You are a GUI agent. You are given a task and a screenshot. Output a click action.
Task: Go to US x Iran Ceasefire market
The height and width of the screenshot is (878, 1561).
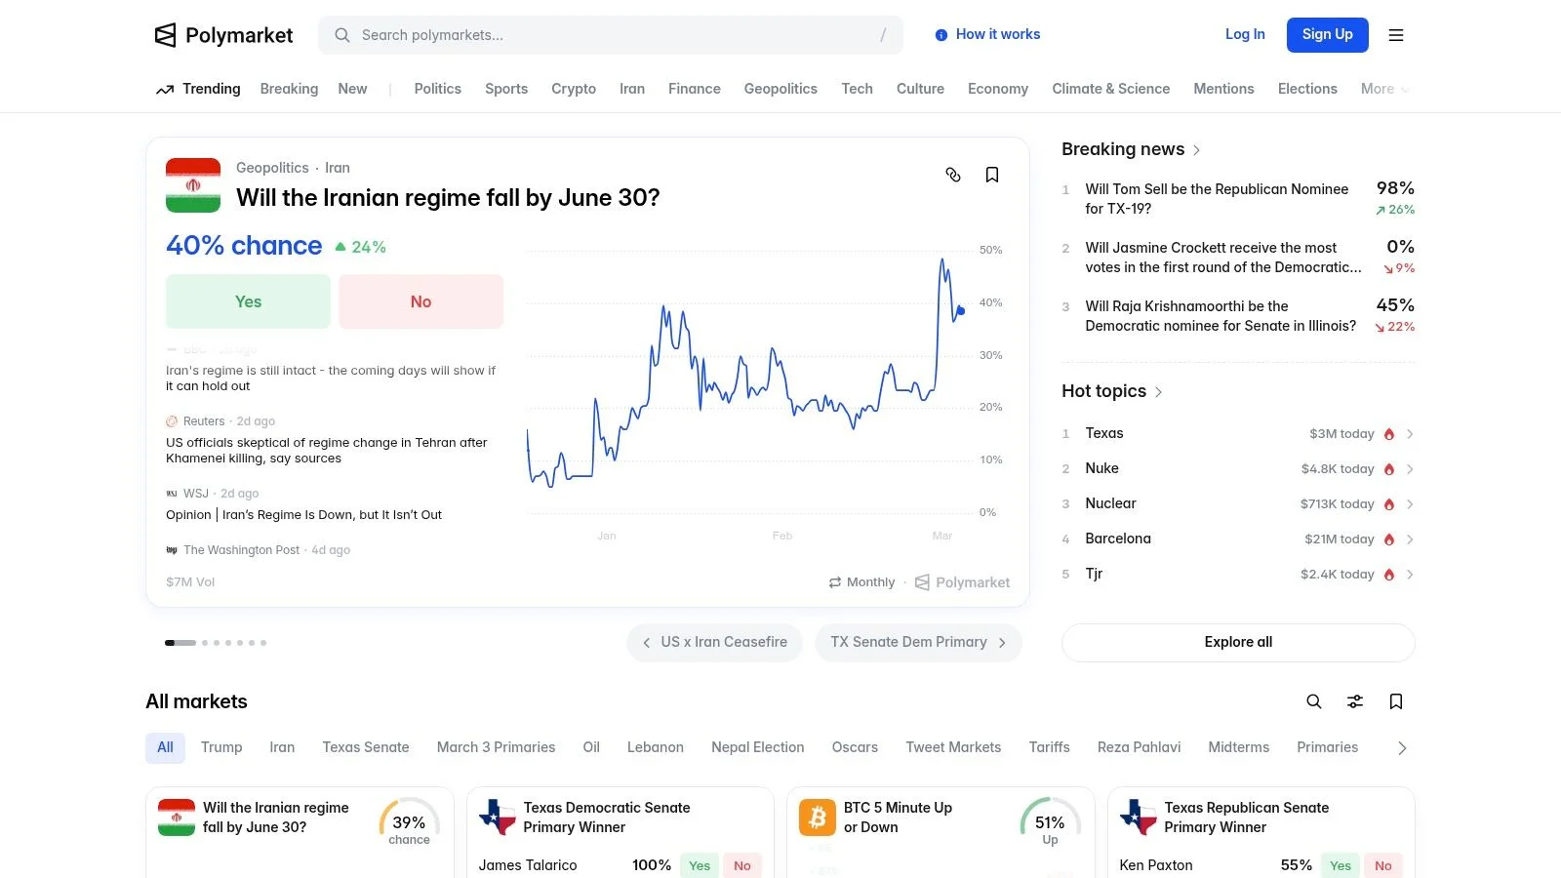pos(714,643)
